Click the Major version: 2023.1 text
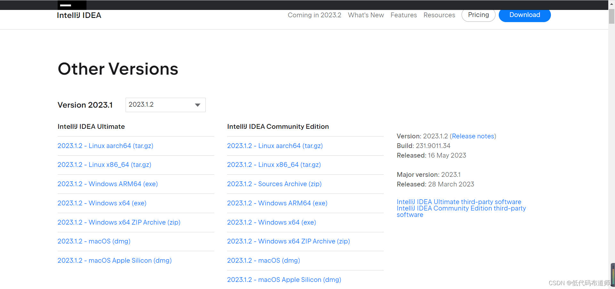615x289 pixels. pos(429,175)
